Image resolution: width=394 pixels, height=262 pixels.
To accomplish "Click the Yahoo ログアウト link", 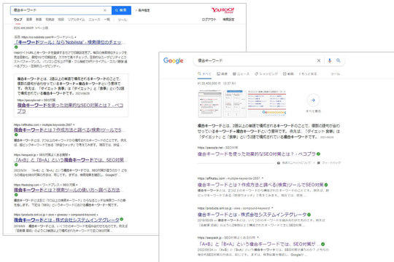I will coord(209,20).
